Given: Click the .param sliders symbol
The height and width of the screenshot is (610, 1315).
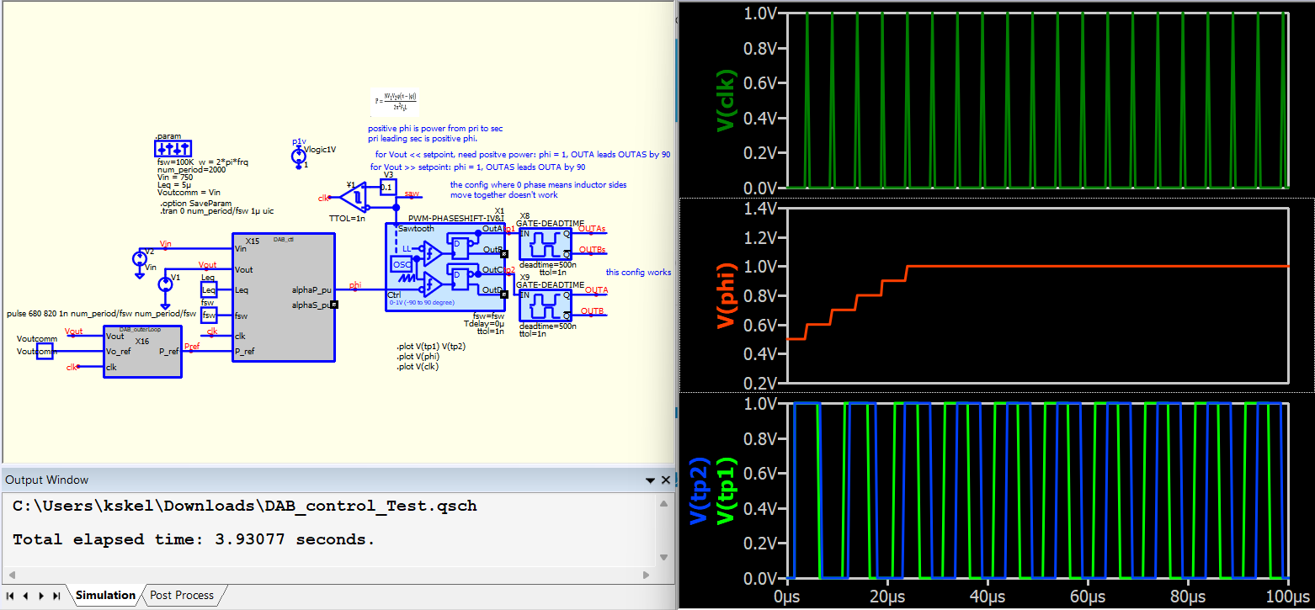Looking at the screenshot, I should (173, 149).
